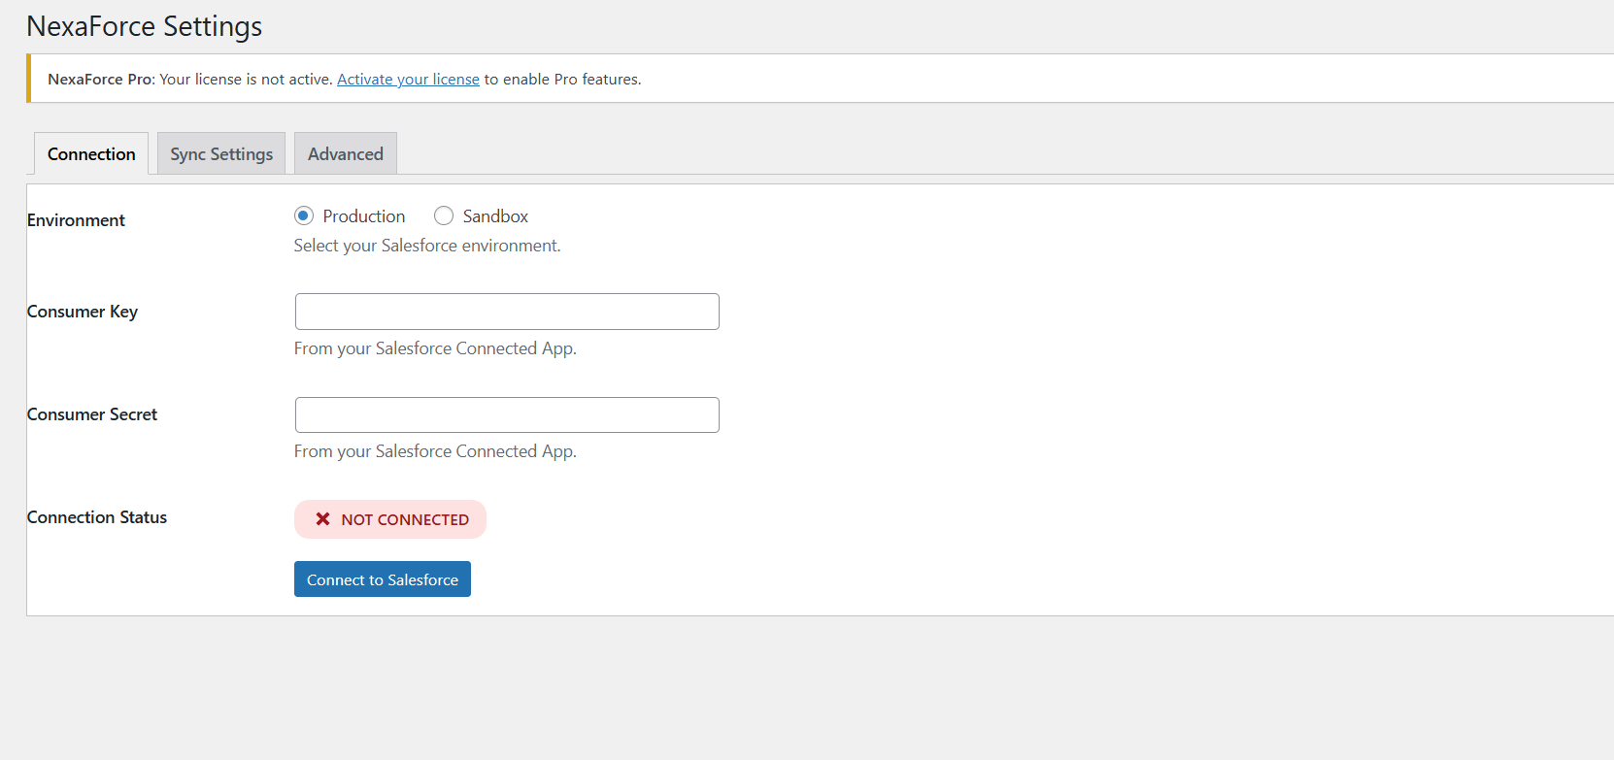This screenshot has height=760, width=1614.
Task: Select the Sandbox environment radio button
Action: 444,215
